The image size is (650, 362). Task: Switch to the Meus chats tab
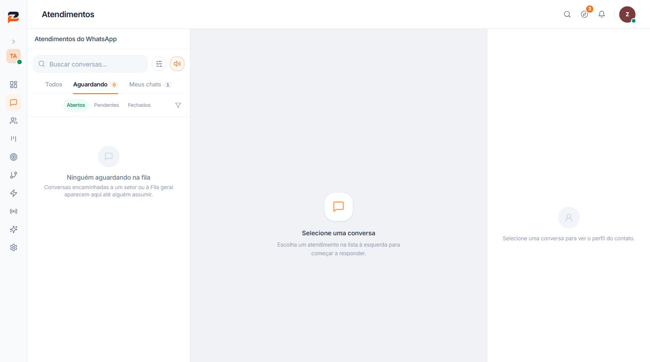tap(150, 85)
